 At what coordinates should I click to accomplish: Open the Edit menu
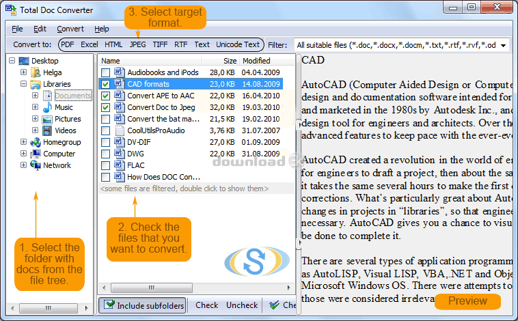(x=40, y=29)
